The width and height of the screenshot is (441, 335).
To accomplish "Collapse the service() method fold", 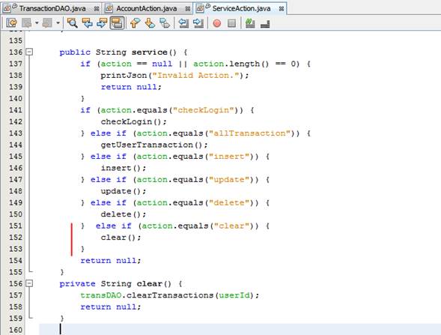I will click(x=29, y=52).
